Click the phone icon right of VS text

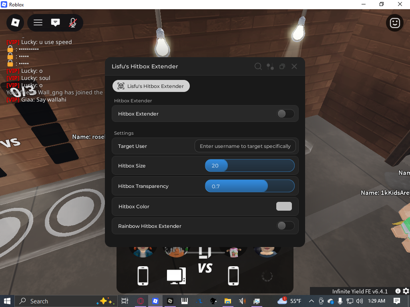pyautogui.click(x=233, y=276)
